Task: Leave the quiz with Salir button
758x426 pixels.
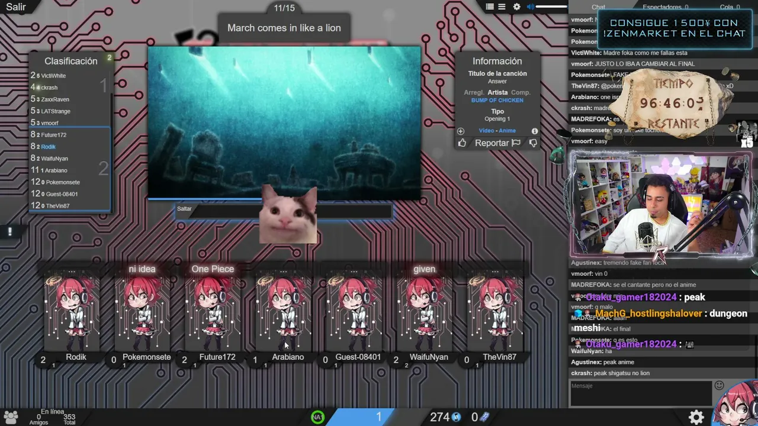Action: [16, 7]
